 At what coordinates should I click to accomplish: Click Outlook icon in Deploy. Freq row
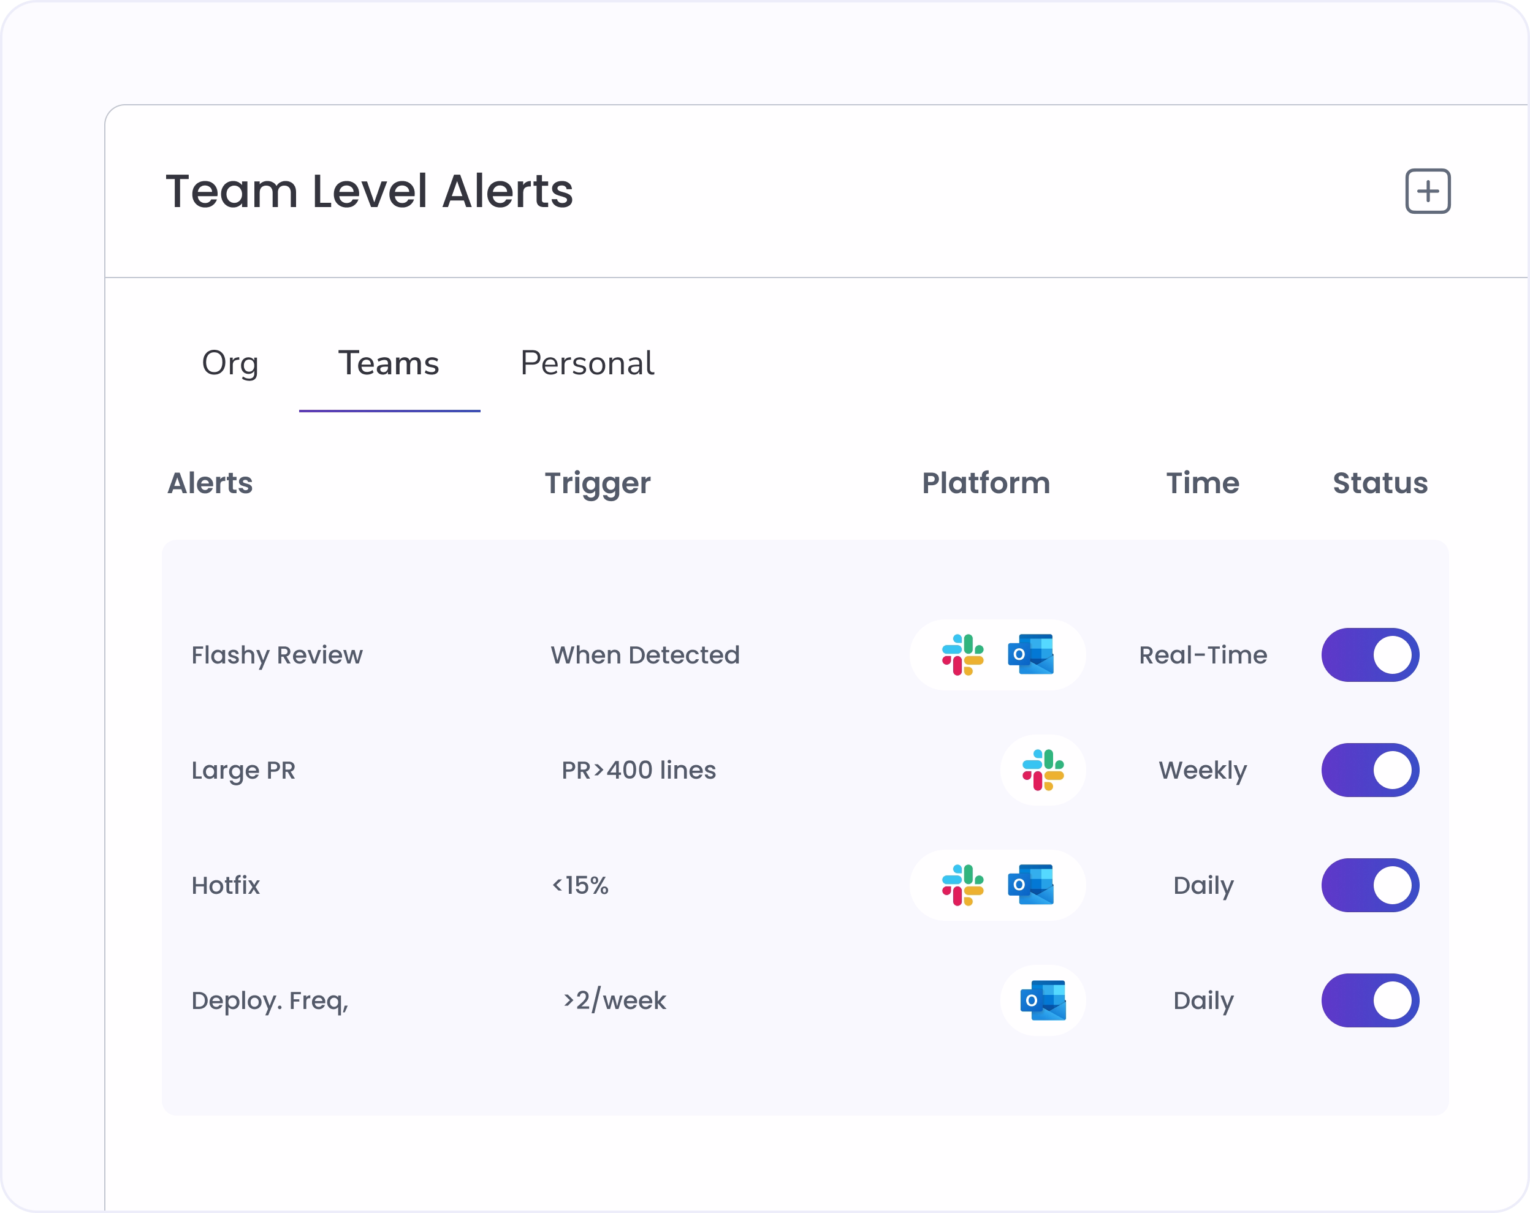1043,1000
